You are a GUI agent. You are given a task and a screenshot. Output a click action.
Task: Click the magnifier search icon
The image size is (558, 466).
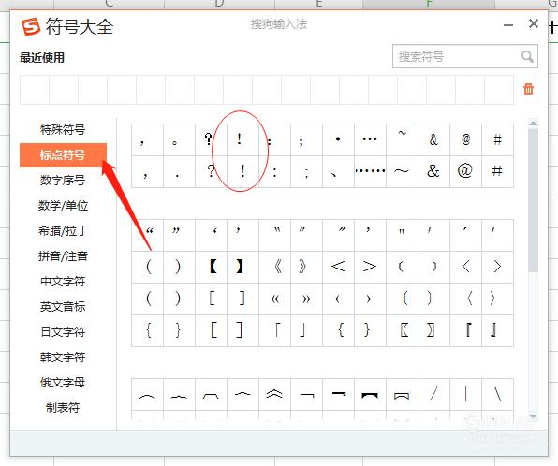[x=527, y=56]
